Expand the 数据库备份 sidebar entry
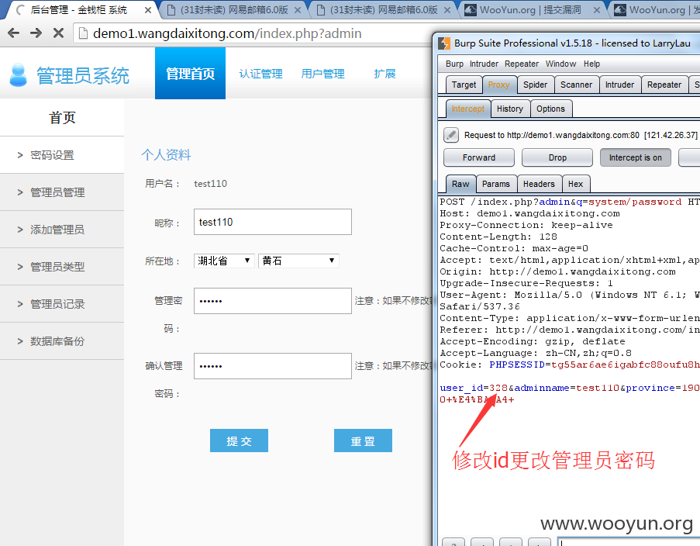This screenshot has width=700, height=546. click(x=62, y=341)
